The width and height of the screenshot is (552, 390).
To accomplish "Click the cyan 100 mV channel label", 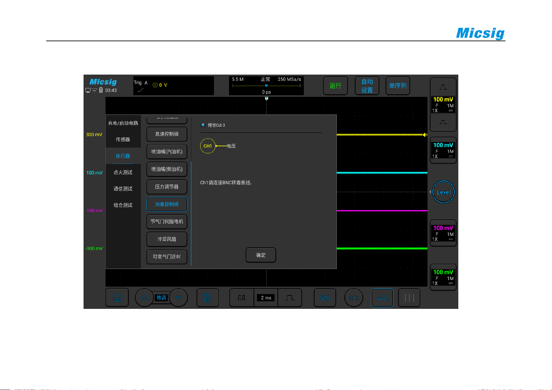I will (94, 173).
